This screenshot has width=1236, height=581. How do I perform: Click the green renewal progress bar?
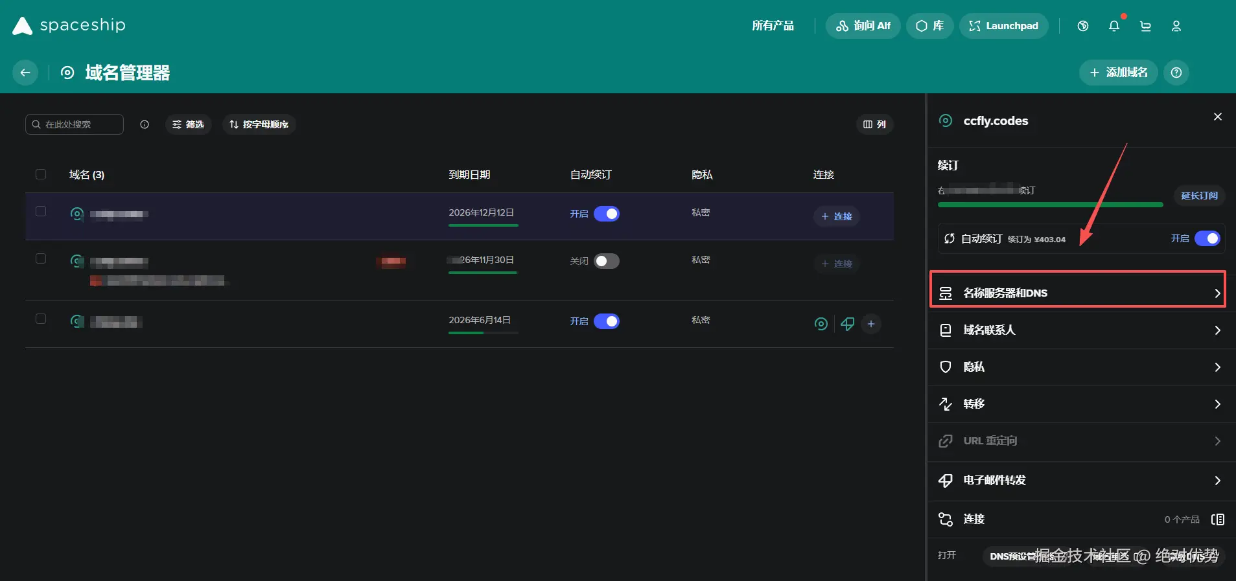point(1050,205)
